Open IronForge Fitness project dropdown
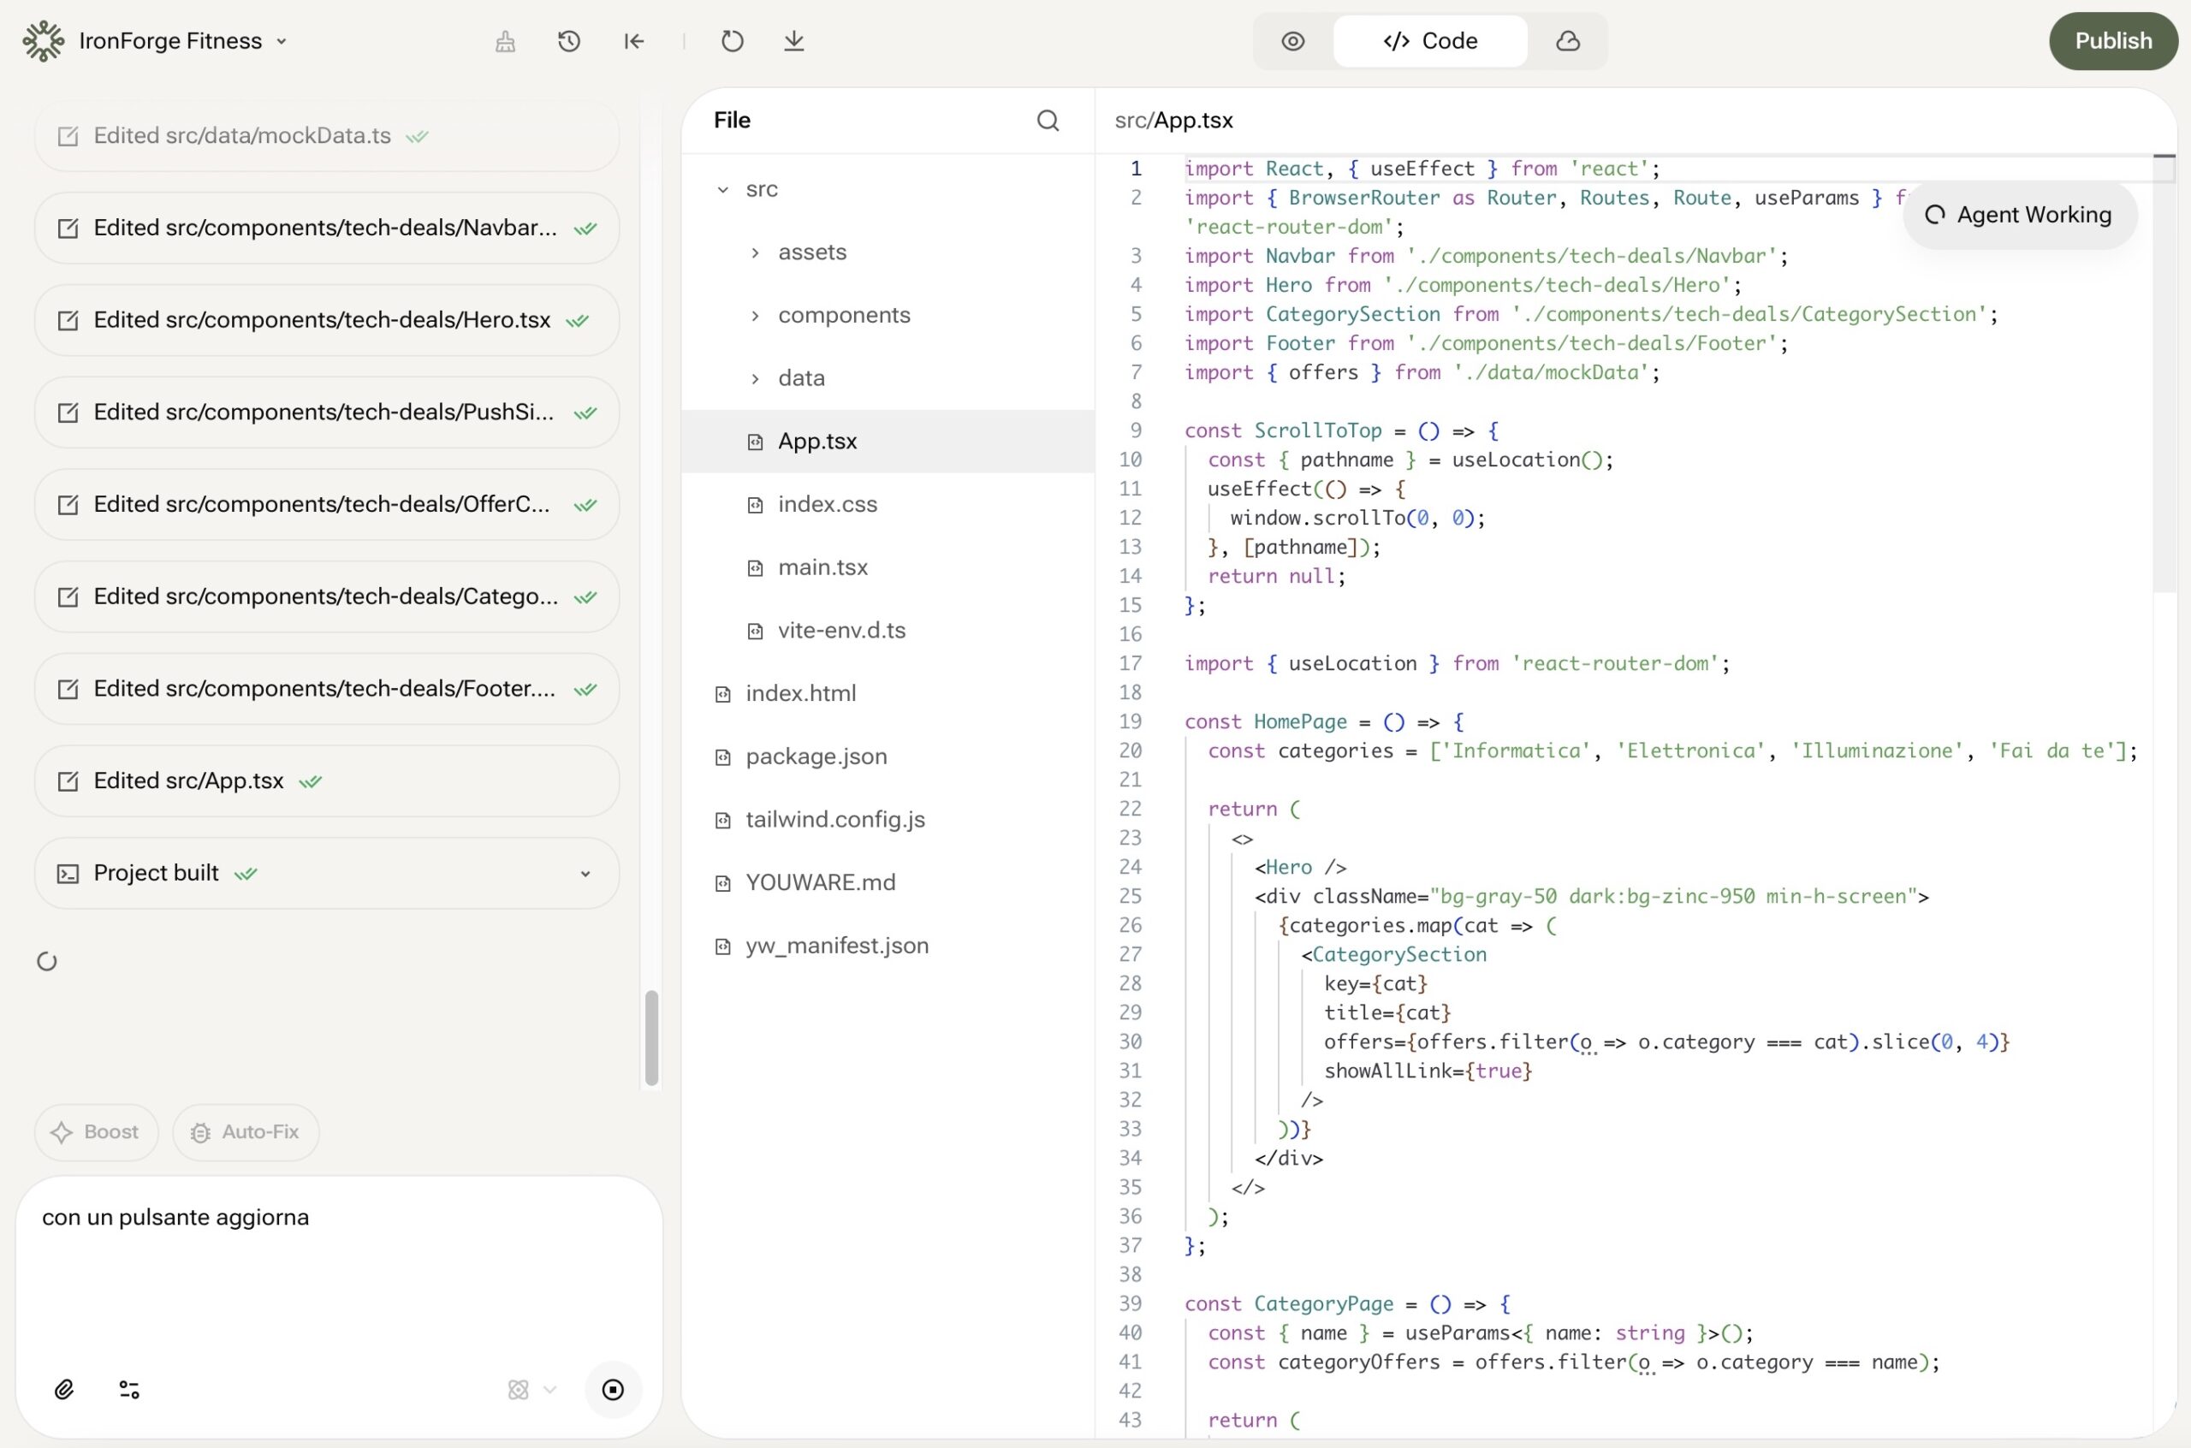 183,40
